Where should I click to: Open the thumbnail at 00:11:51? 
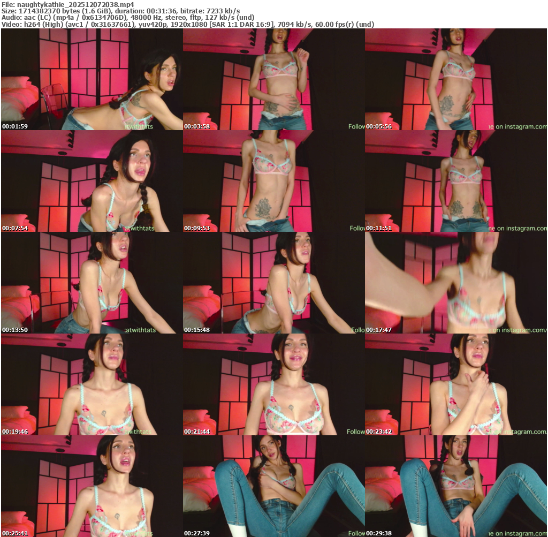456,181
